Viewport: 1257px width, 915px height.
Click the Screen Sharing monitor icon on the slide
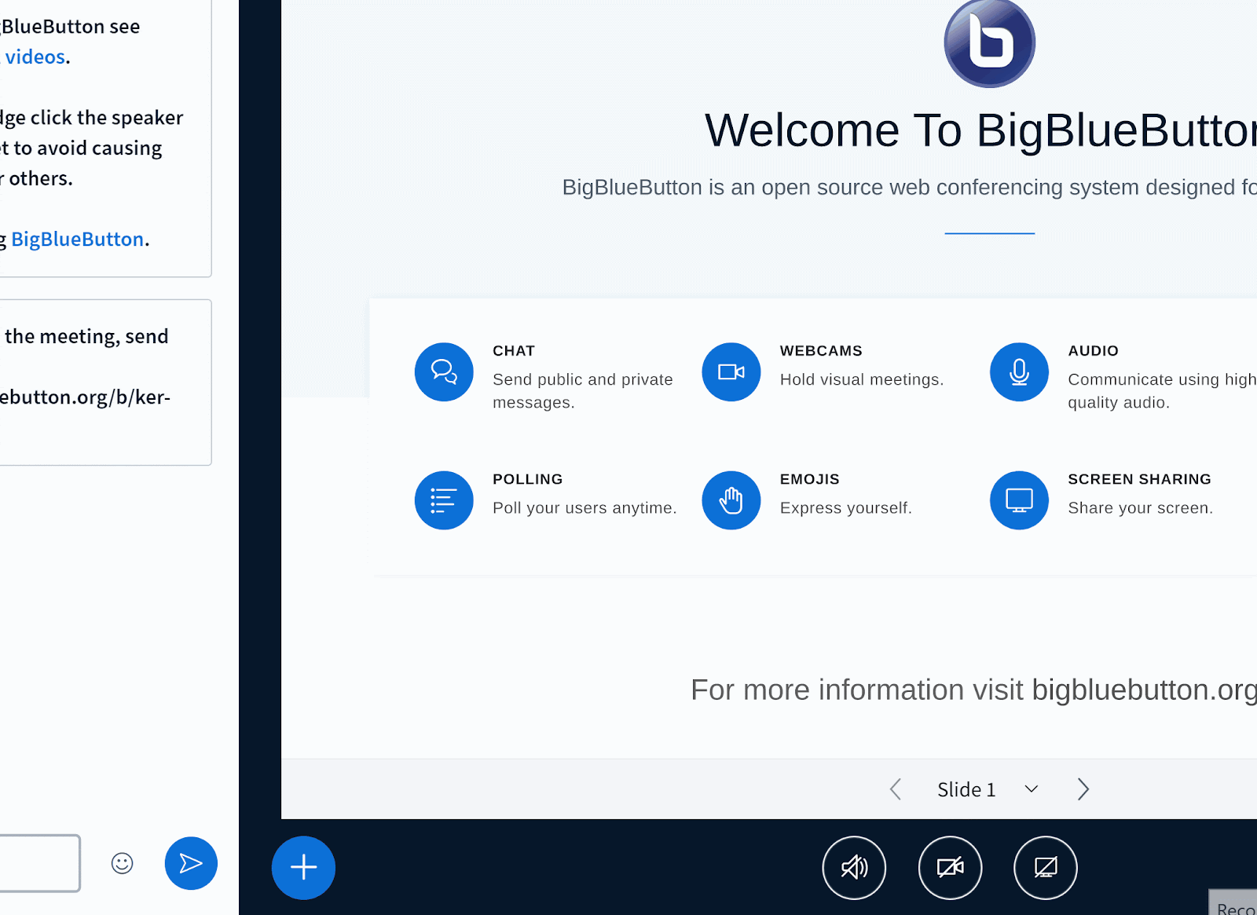tap(1018, 500)
